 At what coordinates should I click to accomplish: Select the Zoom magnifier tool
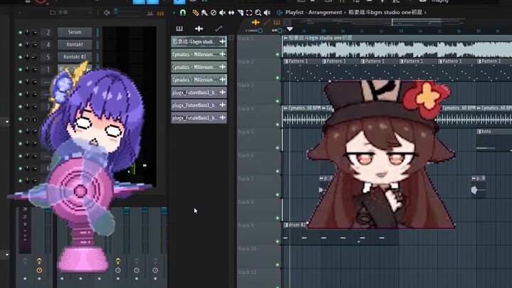click(258, 13)
